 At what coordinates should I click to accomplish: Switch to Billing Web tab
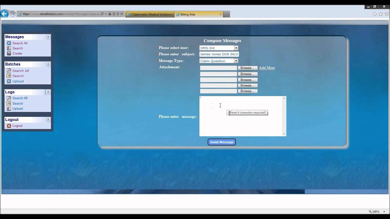199,14
